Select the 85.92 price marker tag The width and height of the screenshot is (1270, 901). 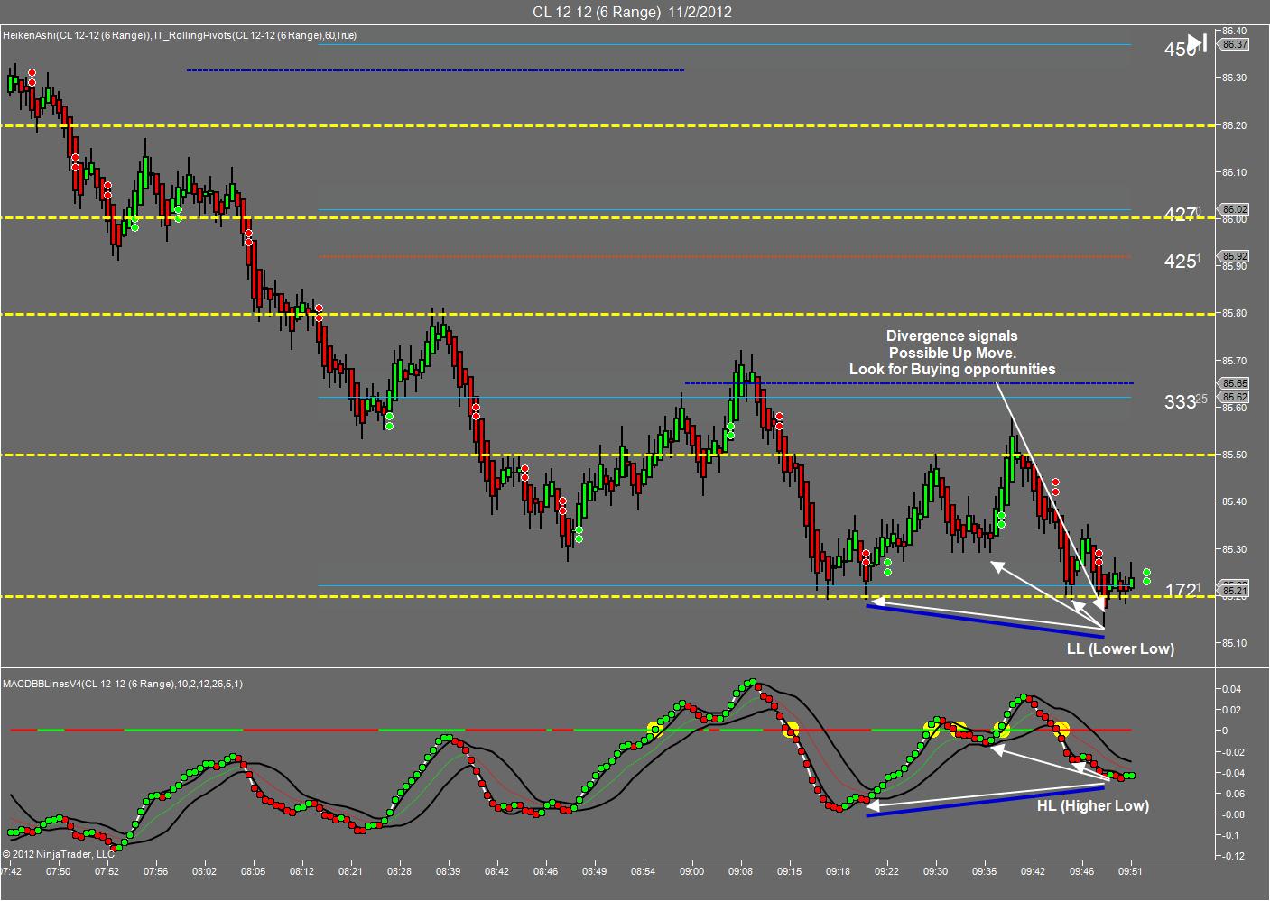tap(1234, 256)
